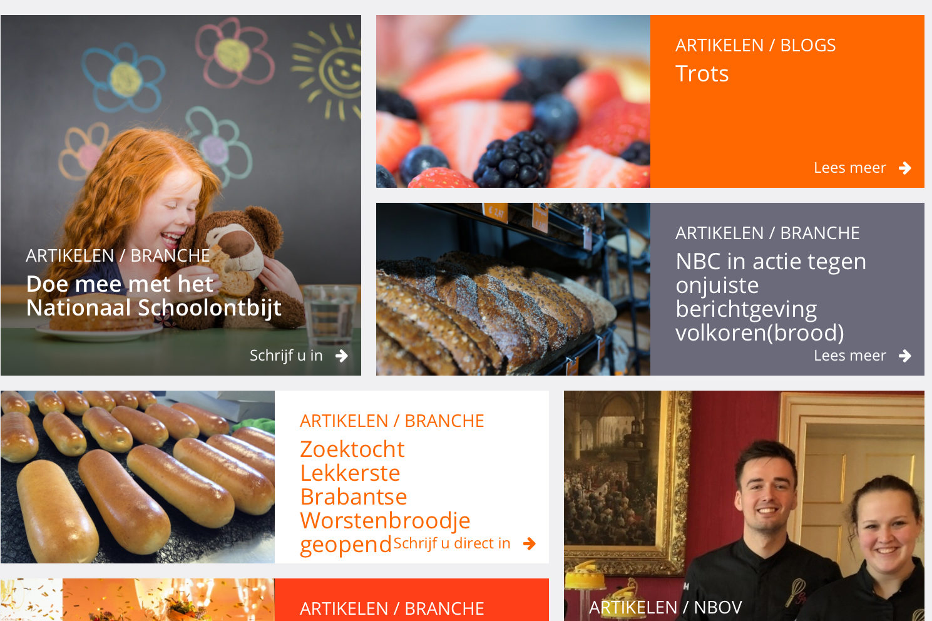932x621 pixels.
Task: Click the arrow beside Lees meer on Trots card
Action: click(x=904, y=168)
